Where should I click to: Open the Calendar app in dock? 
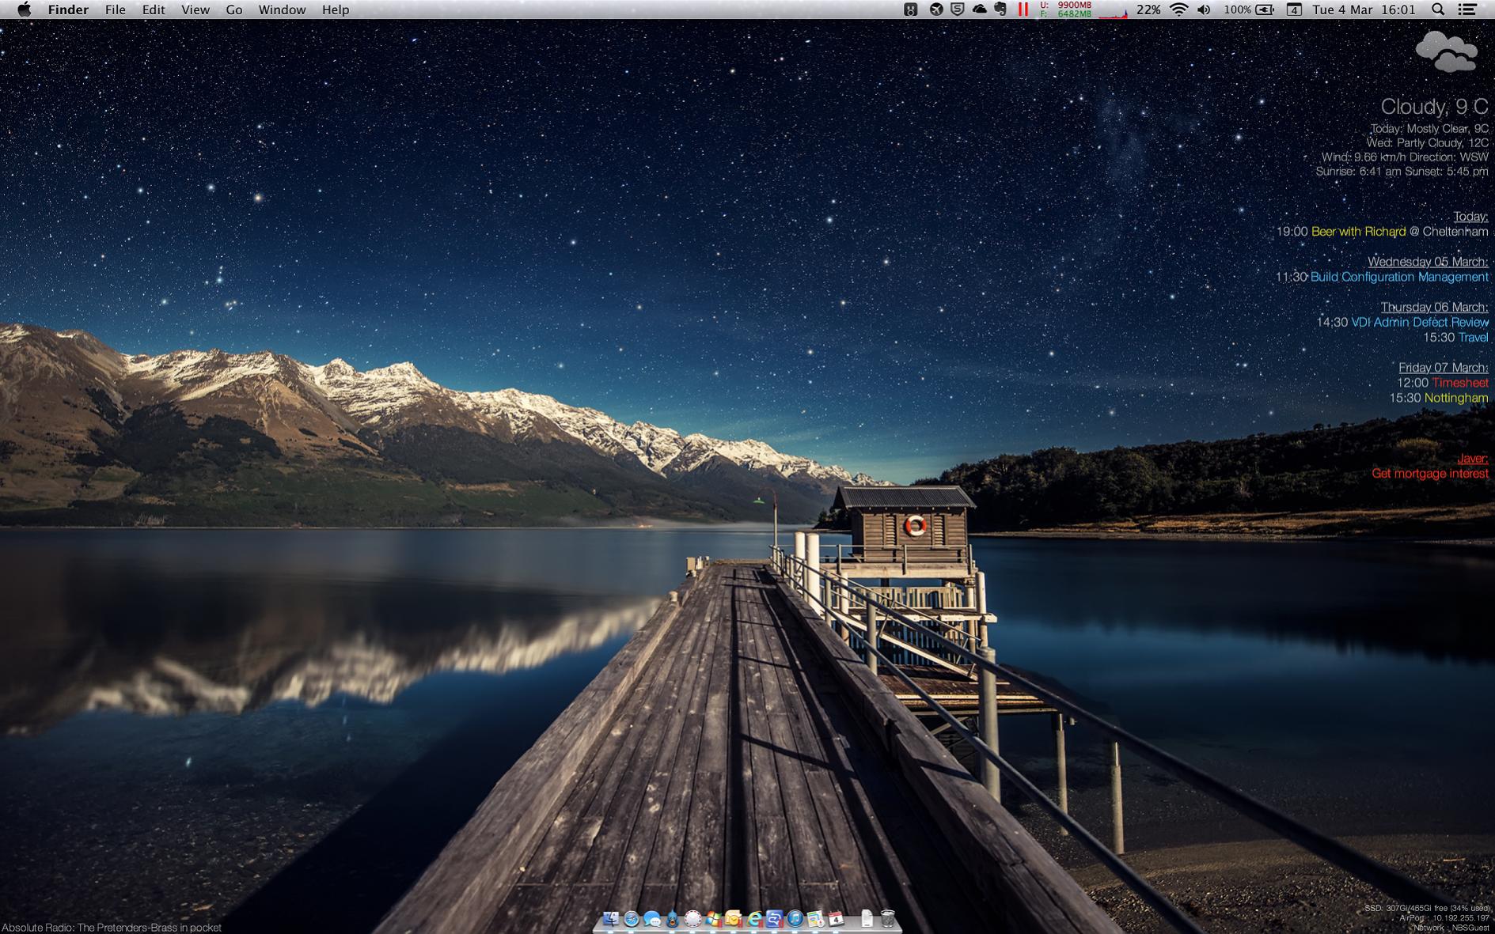[836, 918]
